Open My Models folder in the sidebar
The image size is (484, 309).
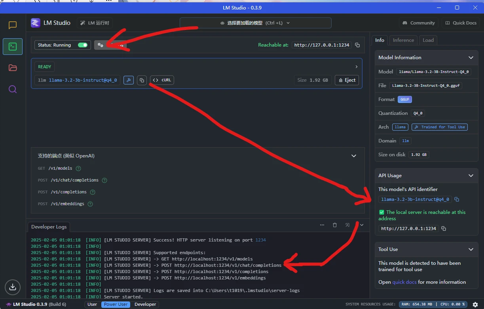pyautogui.click(x=13, y=68)
